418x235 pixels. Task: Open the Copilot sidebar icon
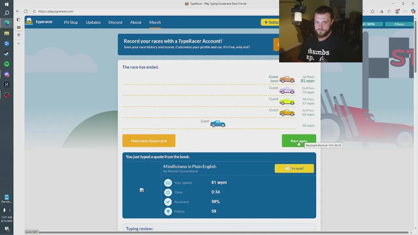click(x=413, y=11)
